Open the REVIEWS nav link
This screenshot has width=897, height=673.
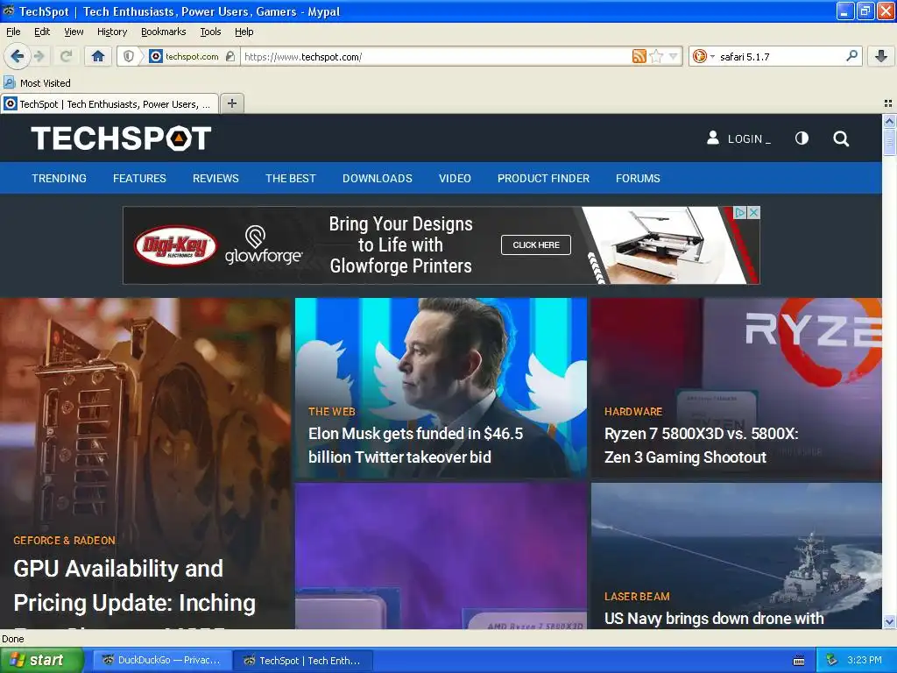215,179
